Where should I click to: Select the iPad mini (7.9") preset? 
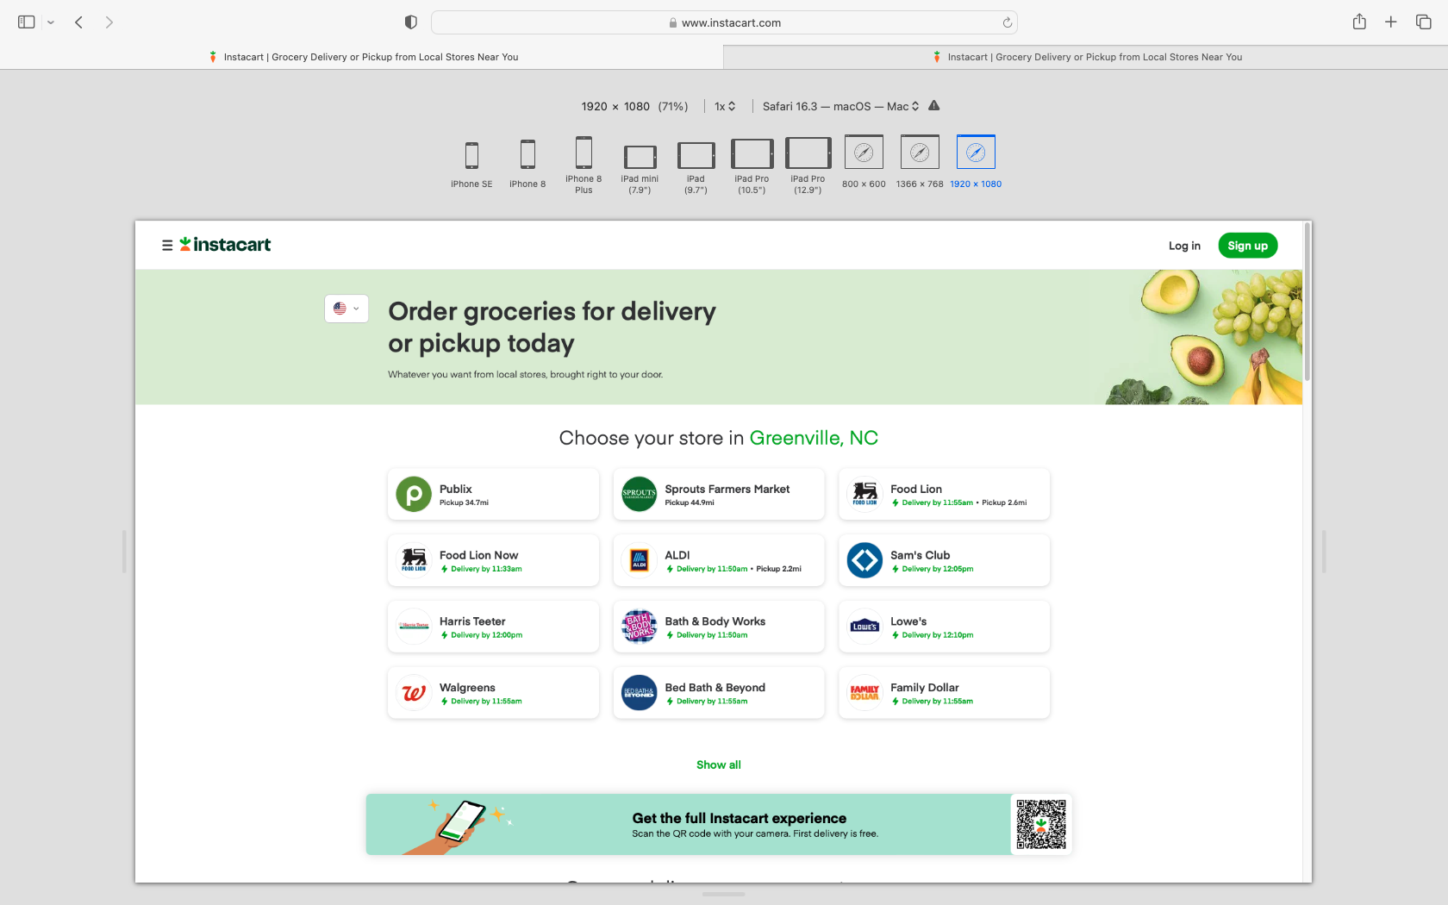640,169
